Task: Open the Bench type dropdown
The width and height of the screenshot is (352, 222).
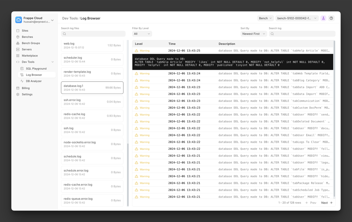Action: (265, 18)
